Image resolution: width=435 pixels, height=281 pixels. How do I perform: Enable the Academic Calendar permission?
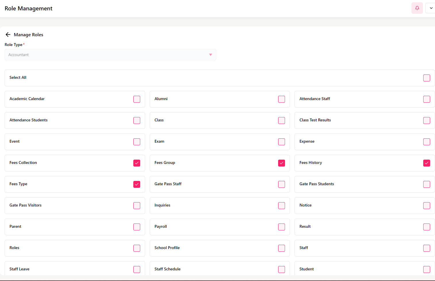click(x=137, y=99)
